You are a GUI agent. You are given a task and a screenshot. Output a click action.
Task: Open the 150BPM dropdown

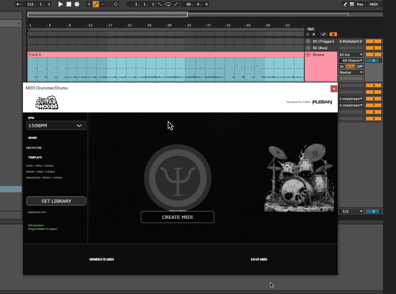[56, 125]
